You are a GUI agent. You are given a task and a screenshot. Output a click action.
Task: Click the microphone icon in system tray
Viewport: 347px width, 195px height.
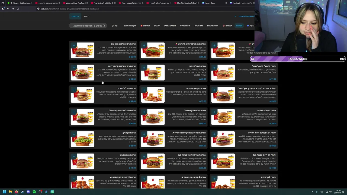(x=317, y=192)
